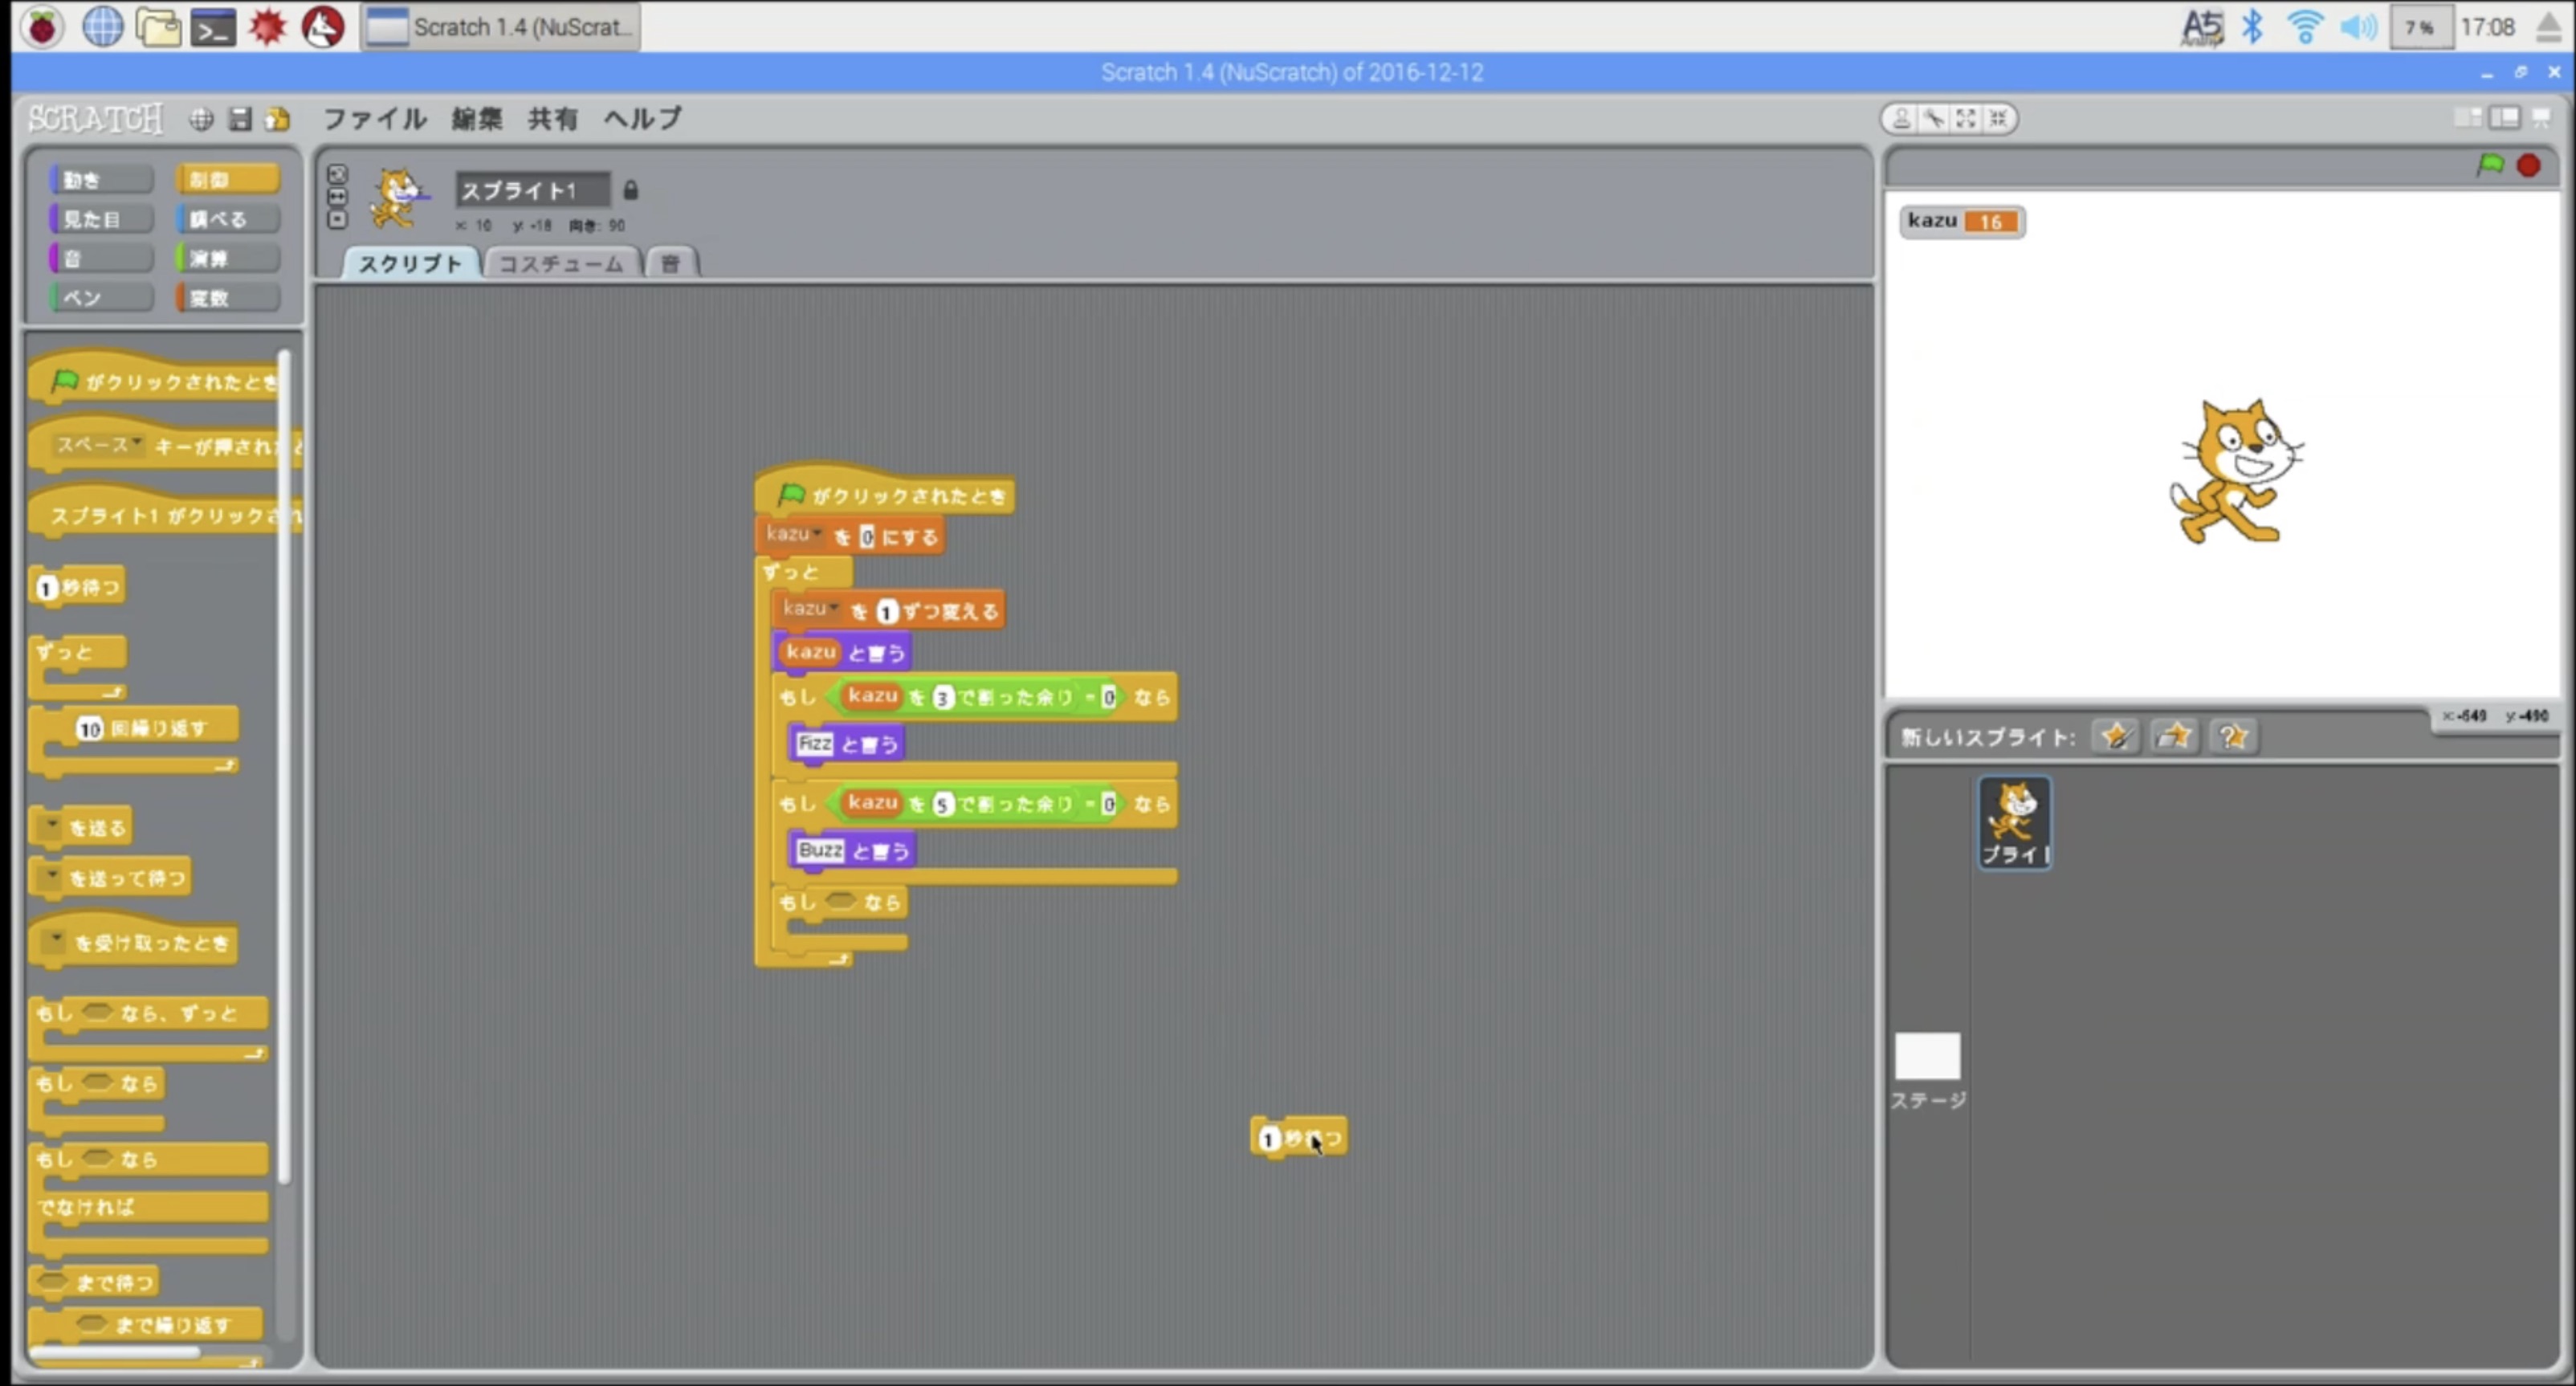Click the share project folder icon
This screenshot has height=1386, width=2576.
[x=277, y=119]
